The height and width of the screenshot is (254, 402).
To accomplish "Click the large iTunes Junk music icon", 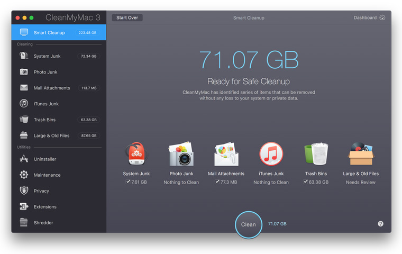I will (271, 153).
